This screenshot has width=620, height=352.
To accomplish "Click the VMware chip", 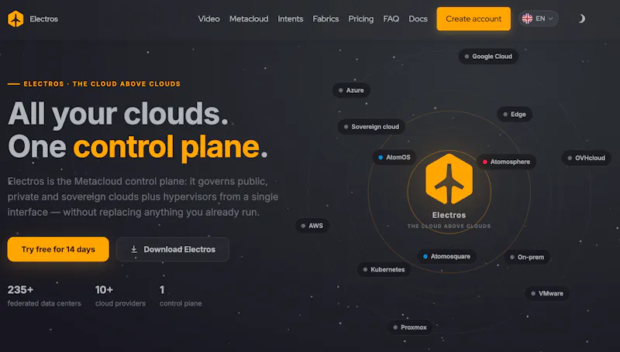I will [x=547, y=294].
